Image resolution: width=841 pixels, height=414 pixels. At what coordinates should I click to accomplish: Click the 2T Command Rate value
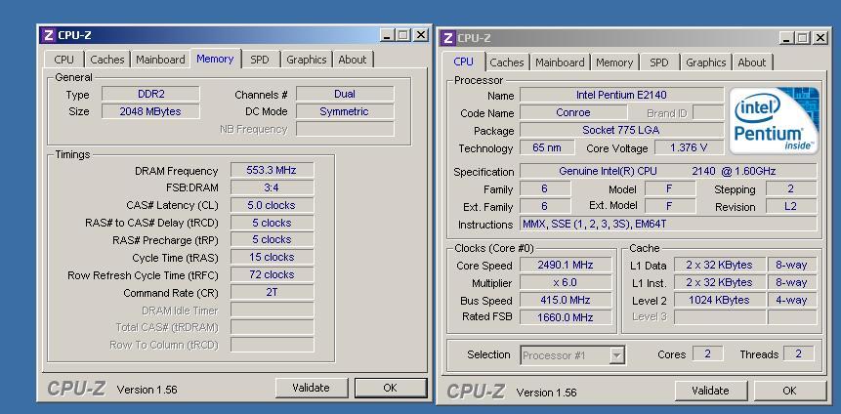272,292
